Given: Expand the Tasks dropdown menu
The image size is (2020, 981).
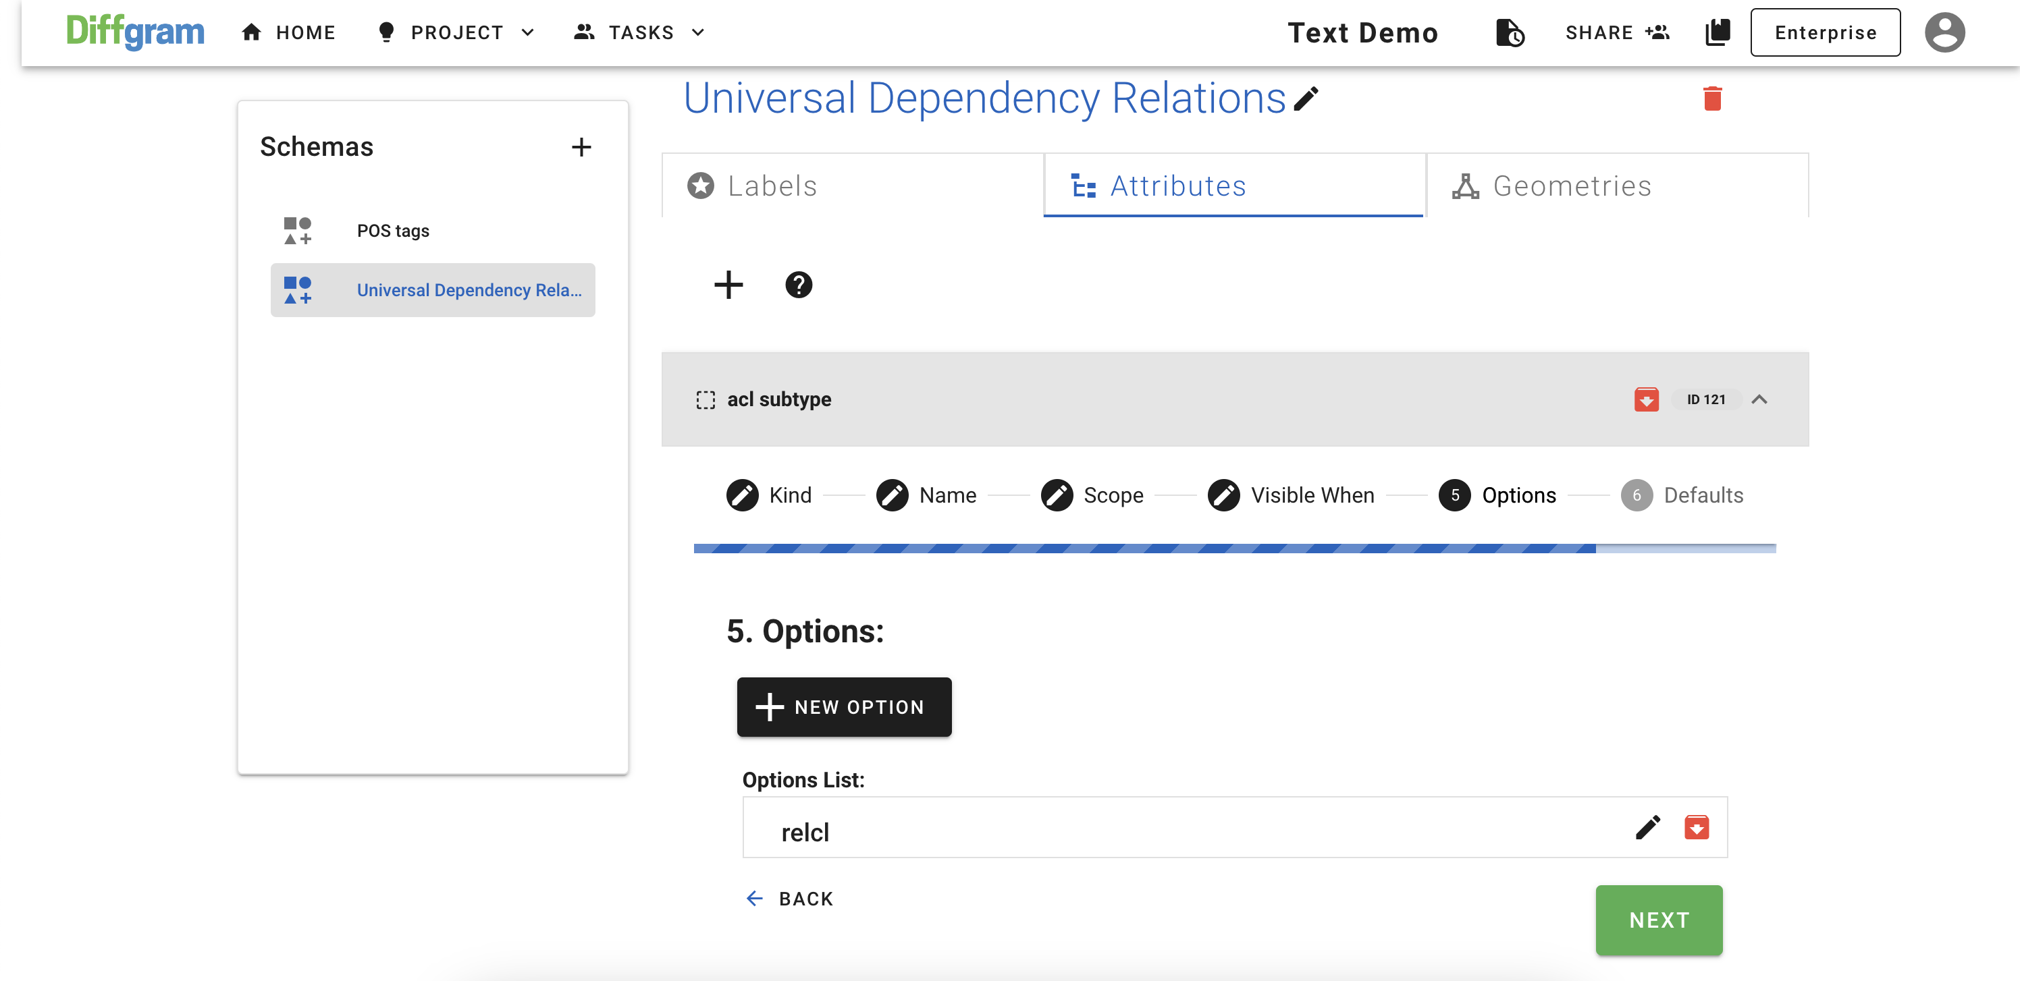Looking at the screenshot, I should click(x=640, y=33).
